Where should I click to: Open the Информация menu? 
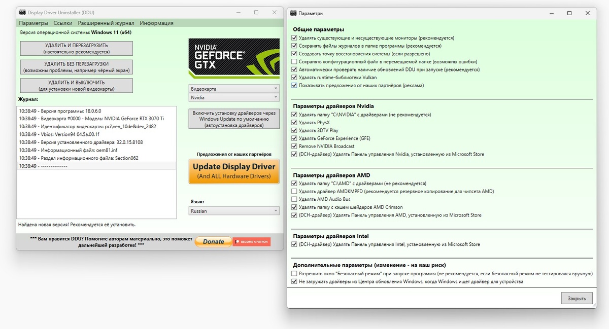[157, 23]
